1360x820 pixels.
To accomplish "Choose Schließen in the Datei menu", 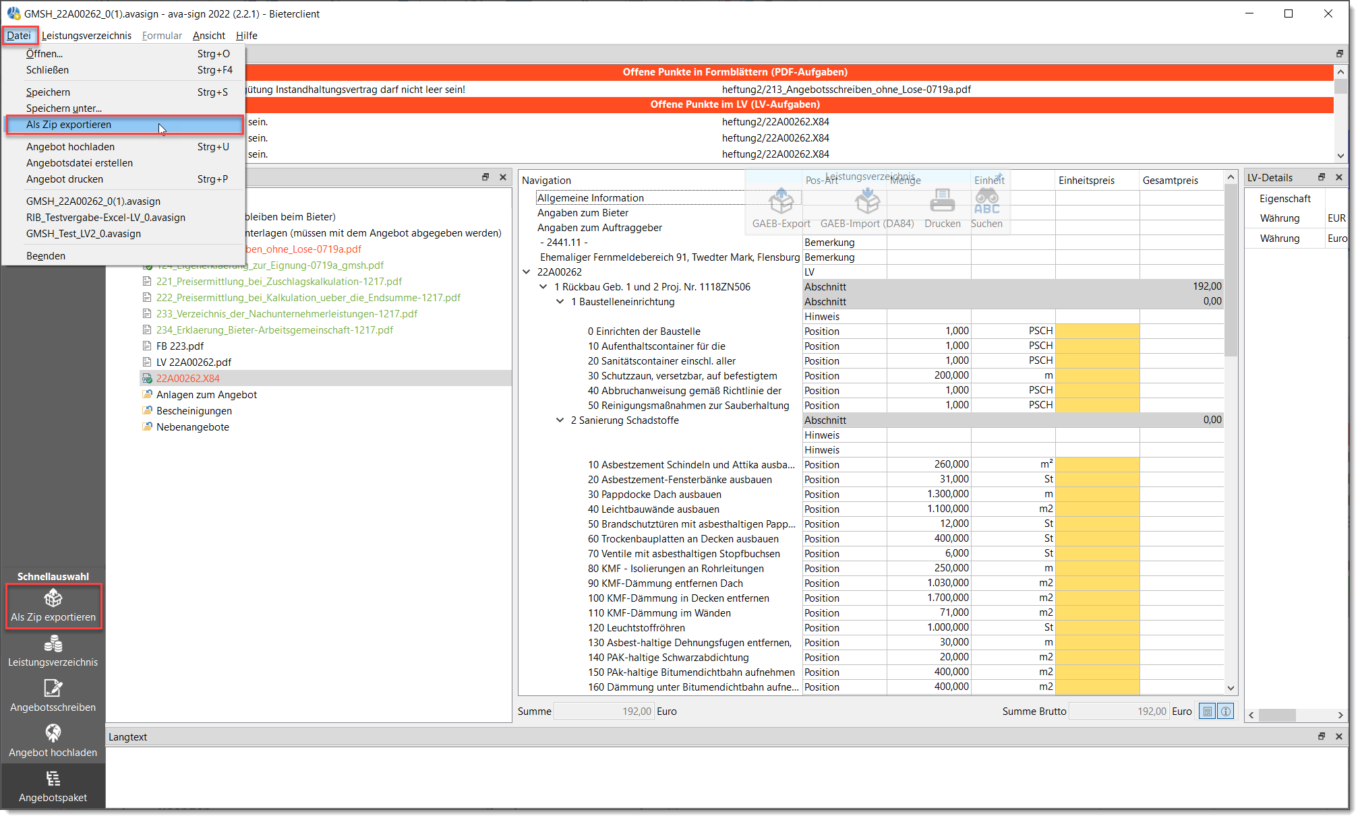I will [125, 70].
